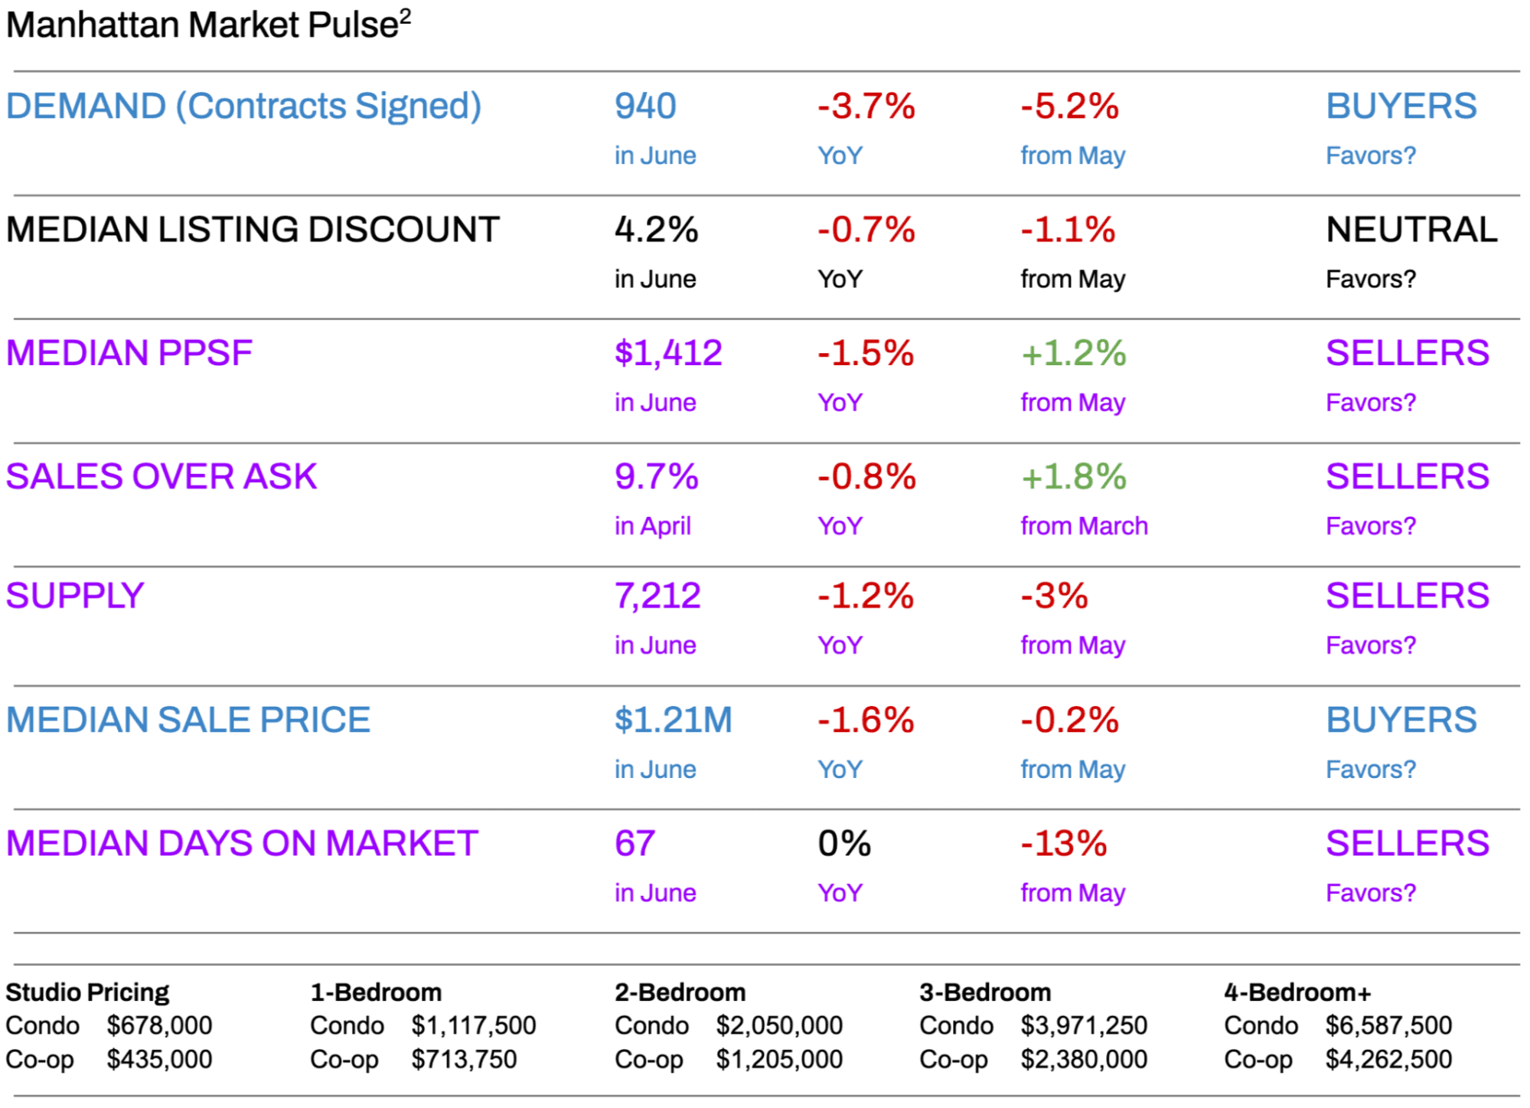Screen dimensions: 1530x1108
Task: Click the +1.2% from May figure
Action: coord(1073,353)
